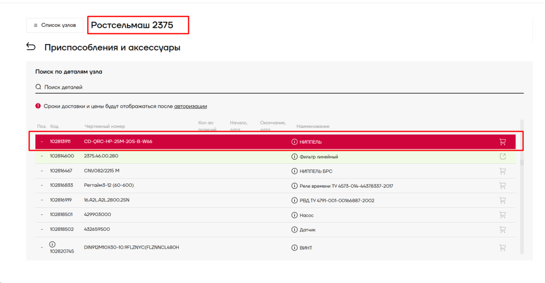Click drawing number 2375.46.00.280
545x283 pixels.
pyautogui.click(x=101, y=156)
